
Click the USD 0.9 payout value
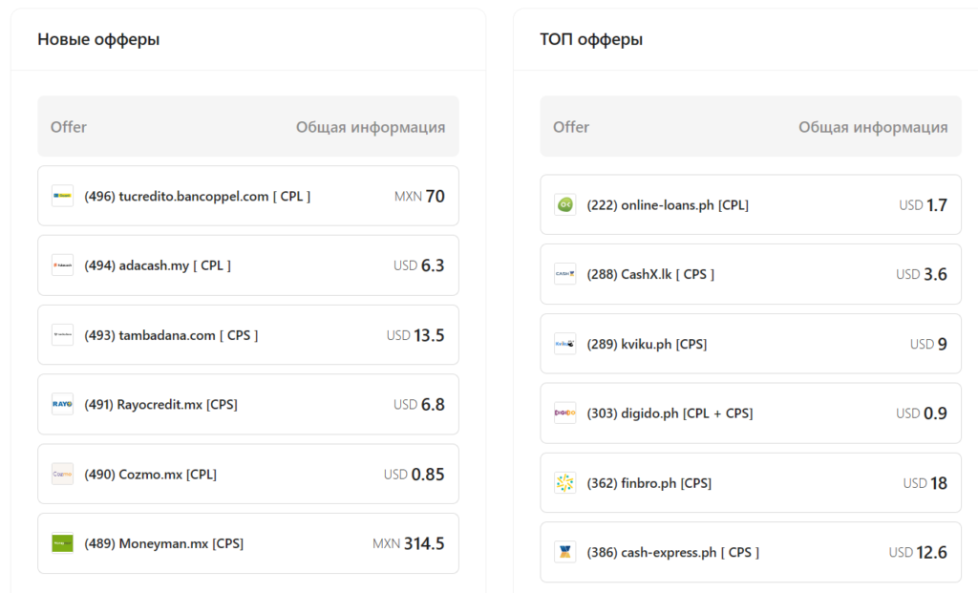(922, 413)
